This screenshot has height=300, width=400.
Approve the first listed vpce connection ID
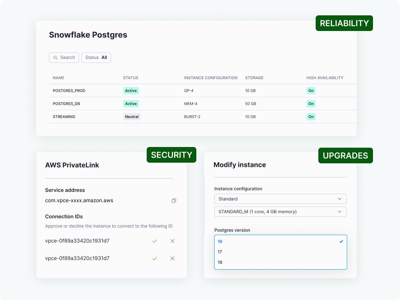pos(155,241)
